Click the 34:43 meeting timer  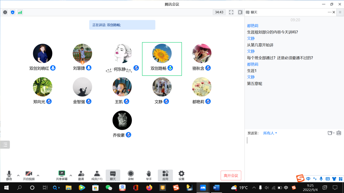click(219, 12)
